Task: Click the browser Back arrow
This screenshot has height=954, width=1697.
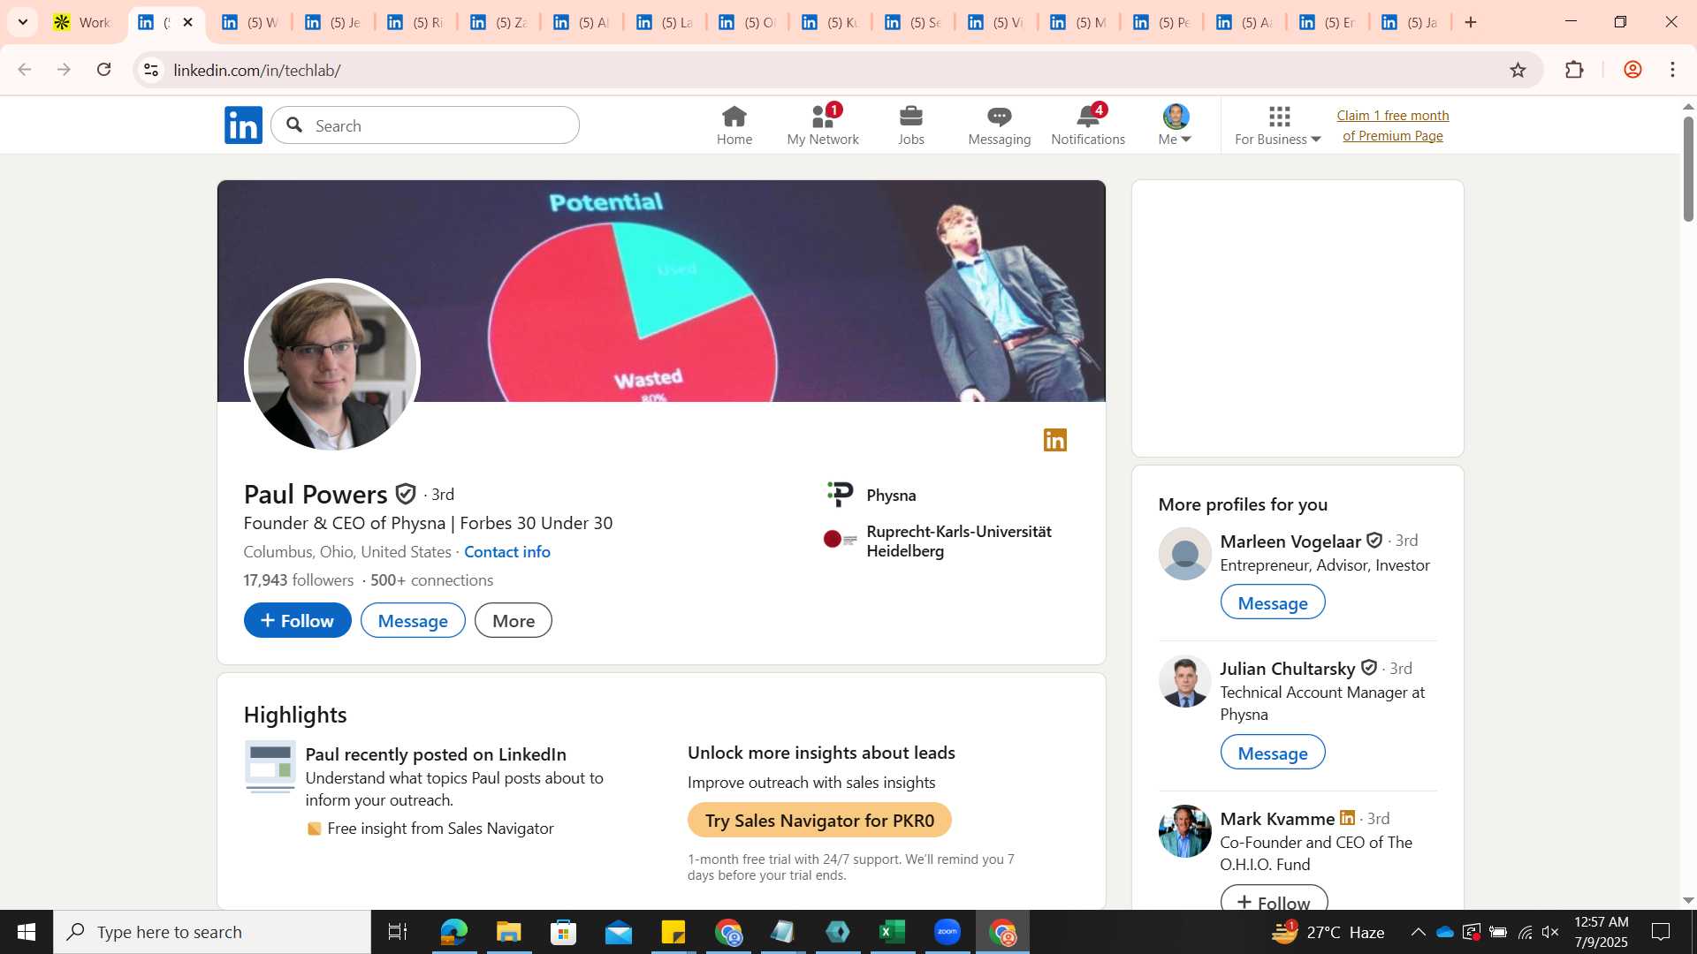Action: pos(25,70)
